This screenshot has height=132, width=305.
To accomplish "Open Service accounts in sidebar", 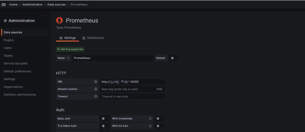I will pos(15,63).
